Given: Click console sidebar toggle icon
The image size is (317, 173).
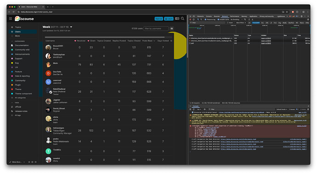Looking at the screenshot, I should pyautogui.click(x=190, y=109).
